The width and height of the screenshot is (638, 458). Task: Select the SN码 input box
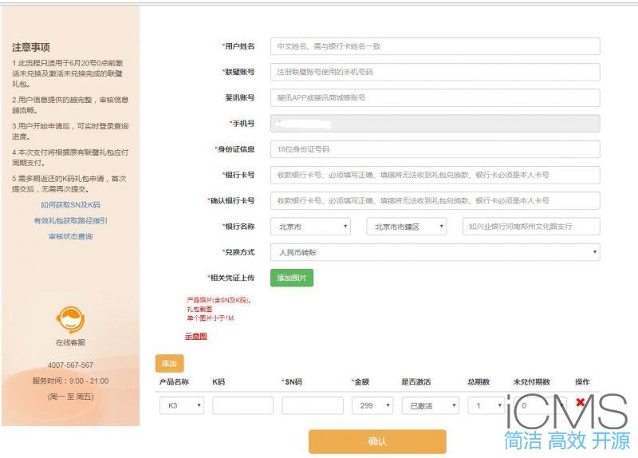[x=312, y=405]
